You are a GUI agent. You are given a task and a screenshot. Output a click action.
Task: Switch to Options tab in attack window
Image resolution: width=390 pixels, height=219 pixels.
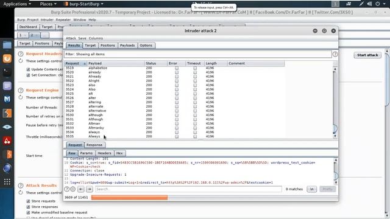click(x=146, y=46)
